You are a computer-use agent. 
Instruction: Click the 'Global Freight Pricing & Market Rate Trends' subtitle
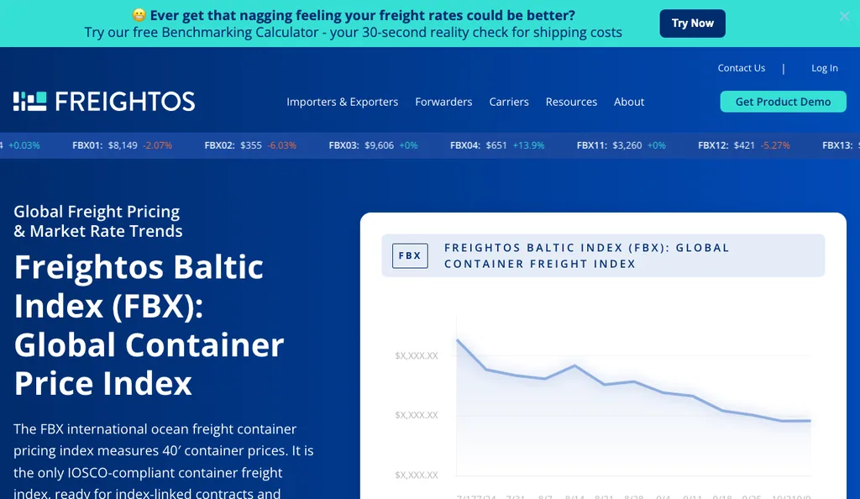pyautogui.click(x=97, y=221)
